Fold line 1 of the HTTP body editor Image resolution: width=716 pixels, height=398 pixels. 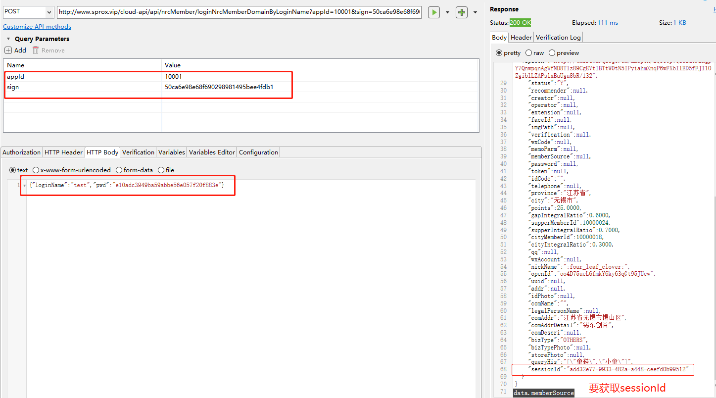point(25,185)
